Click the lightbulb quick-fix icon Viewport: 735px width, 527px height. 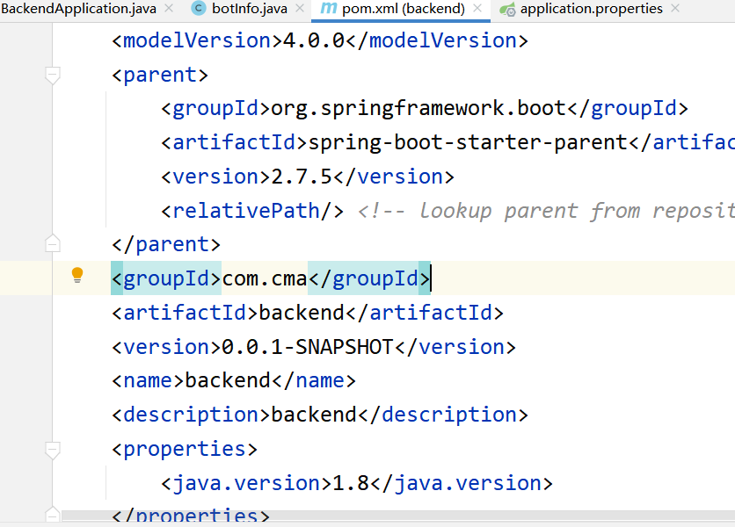point(77,275)
